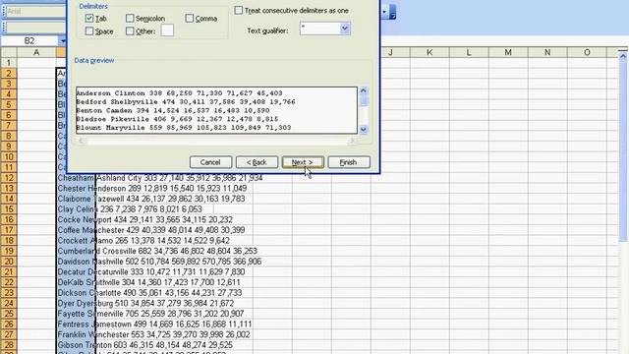This screenshot has height=354, width=629.
Task: Select column A header
Action: click(36, 52)
